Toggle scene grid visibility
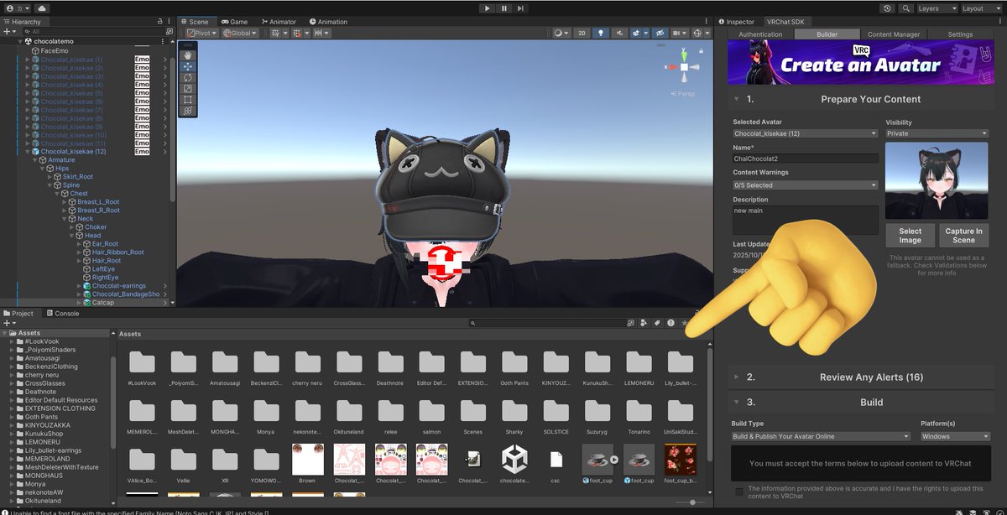 coord(276,34)
